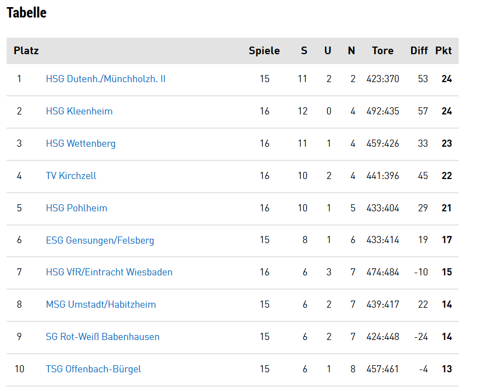The image size is (490, 392).
Task: Click HSG Wettenberg team link
Action: click(x=81, y=143)
